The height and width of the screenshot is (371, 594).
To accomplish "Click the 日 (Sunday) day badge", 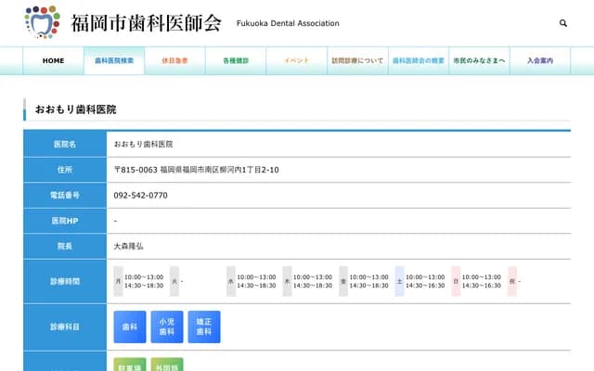I will pyautogui.click(x=456, y=281).
